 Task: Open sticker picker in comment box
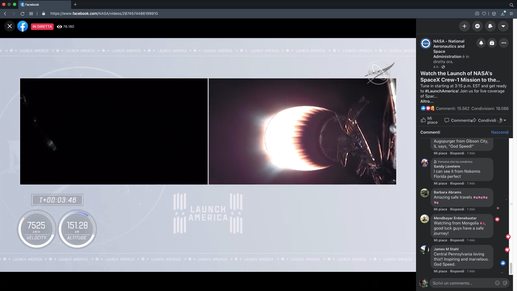(x=505, y=283)
